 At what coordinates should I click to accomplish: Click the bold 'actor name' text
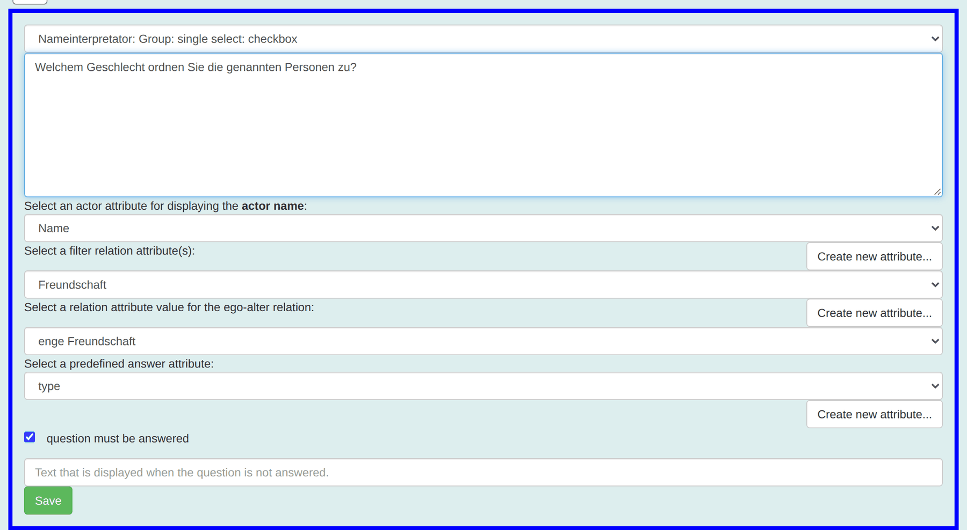coord(272,206)
